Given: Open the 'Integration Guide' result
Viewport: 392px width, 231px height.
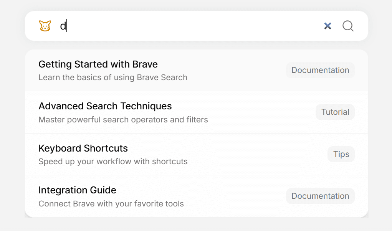Looking at the screenshot, I should coord(77,190).
